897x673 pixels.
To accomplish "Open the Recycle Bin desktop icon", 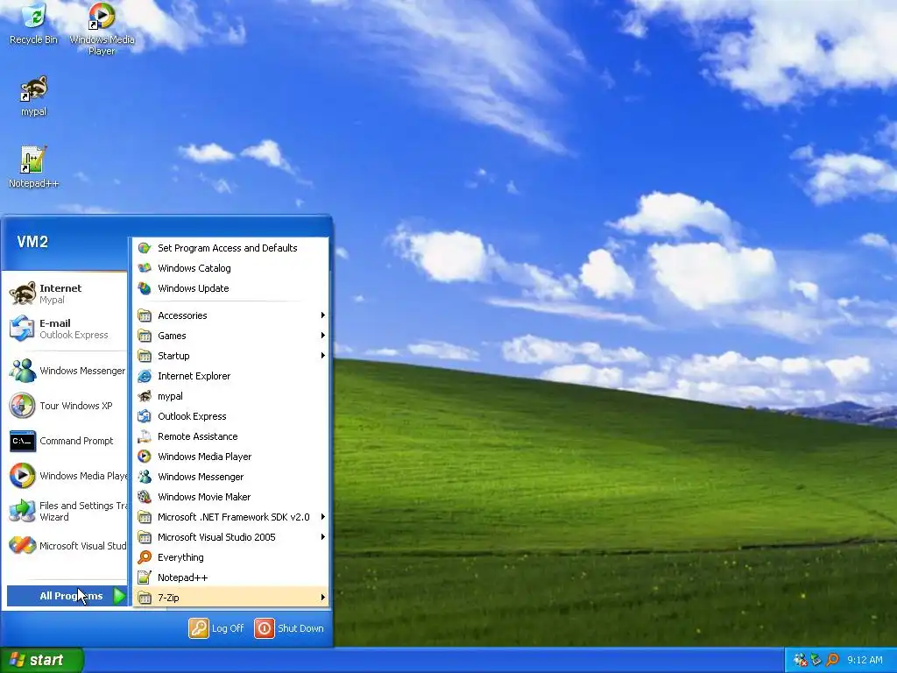I will (34, 24).
